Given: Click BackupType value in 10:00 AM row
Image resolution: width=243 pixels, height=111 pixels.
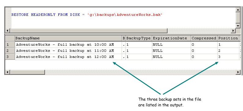Looking at the screenshot, I should [x=138, y=45].
